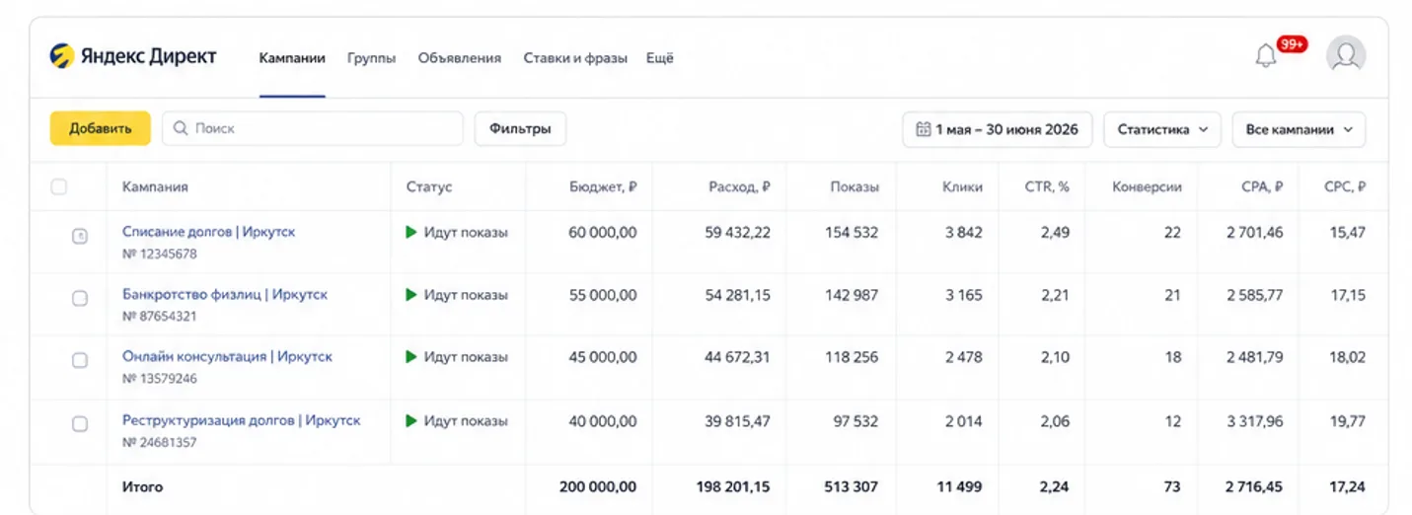Sort by the Показы column header
The height and width of the screenshot is (515, 1412).
(x=855, y=186)
